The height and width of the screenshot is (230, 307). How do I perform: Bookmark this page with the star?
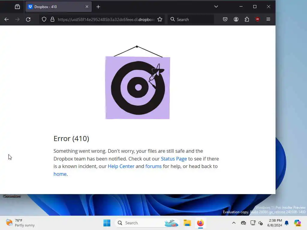pyautogui.click(x=160, y=19)
